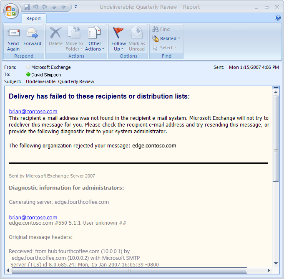Image resolution: width=284 pixels, height=279 pixels.
Task: Click the Previous Item up arrow
Action: [54, 7]
